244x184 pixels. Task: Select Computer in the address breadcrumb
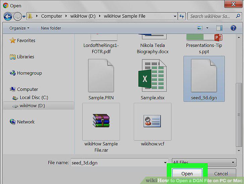(51, 16)
